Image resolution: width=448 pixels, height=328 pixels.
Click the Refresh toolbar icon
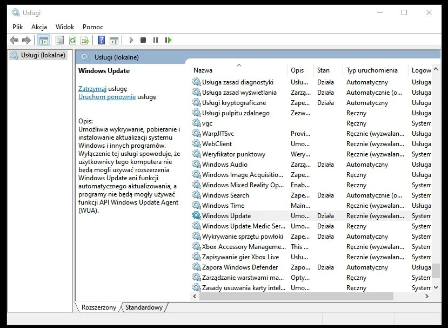click(x=72, y=40)
